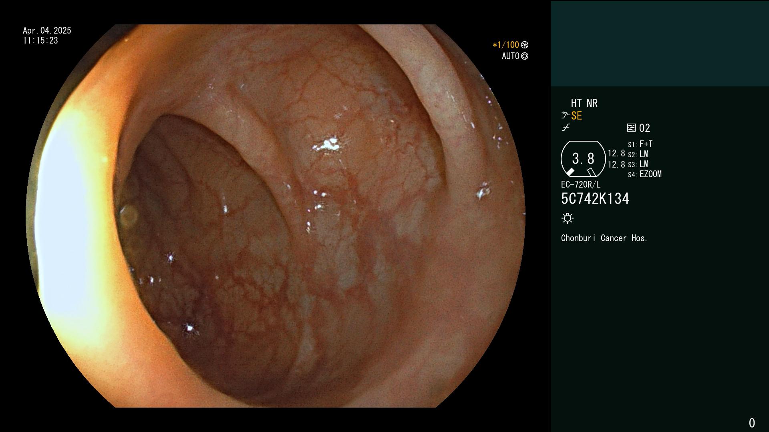Click the 12.8 value beside S3
Screen dimensions: 769x432
616,164
